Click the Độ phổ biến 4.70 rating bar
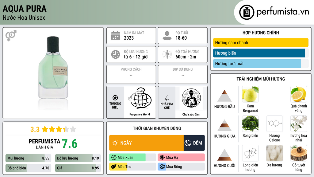The image size is (314, 177). coord(29,168)
